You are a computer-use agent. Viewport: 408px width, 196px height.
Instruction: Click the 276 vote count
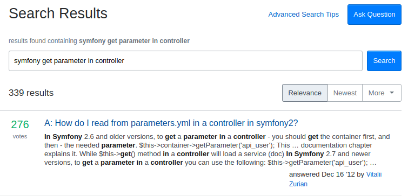tap(20, 125)
